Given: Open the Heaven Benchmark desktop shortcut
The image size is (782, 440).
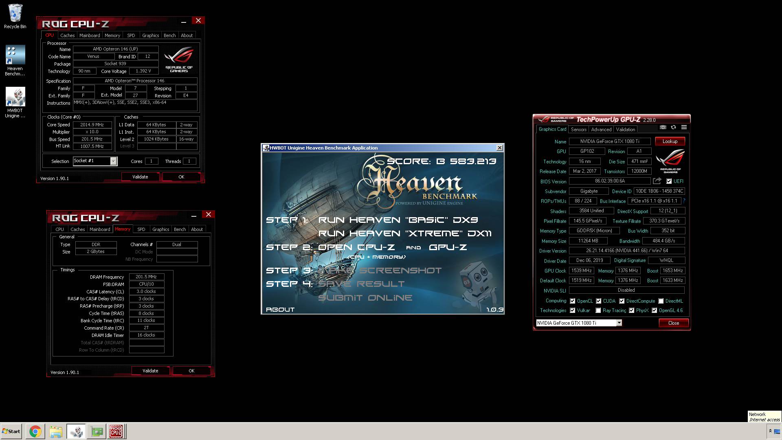Looking at the screenshot, I should (15, 60).
